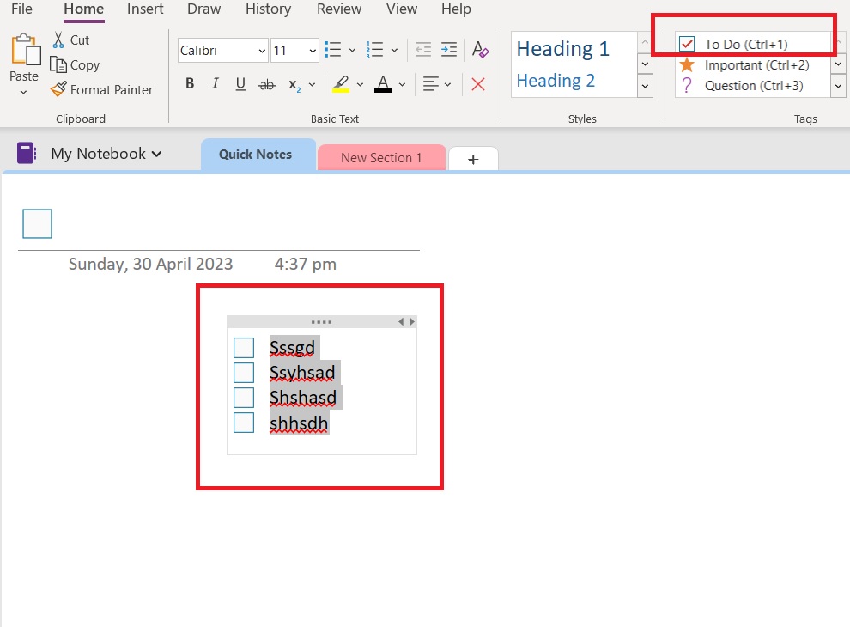Apply the text highlight color
Screen dimensions: 850x627
point(342,83)
